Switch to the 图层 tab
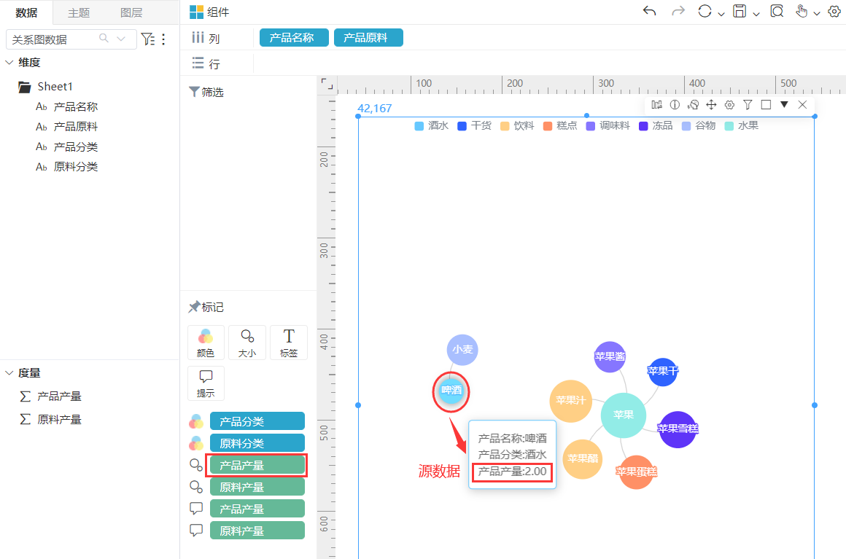Viewport: 846px width, 559px height. pos(131,12)
